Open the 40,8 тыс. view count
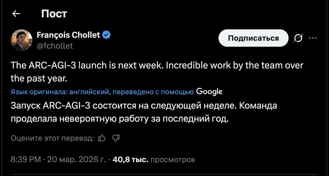 tap(130, 159)
